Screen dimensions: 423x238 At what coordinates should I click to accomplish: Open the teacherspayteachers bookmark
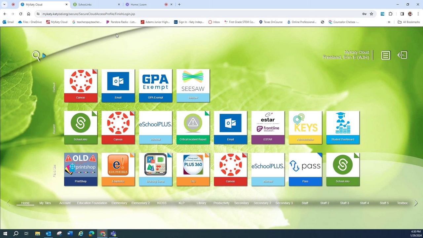(87, 22)
